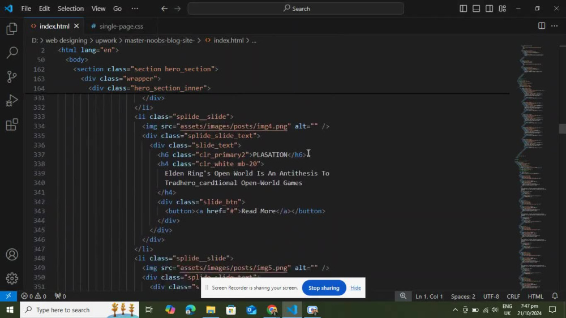Toggle the secondary side bar layout icon
This screenshot has height=318, width=566.
pos(489,8)
